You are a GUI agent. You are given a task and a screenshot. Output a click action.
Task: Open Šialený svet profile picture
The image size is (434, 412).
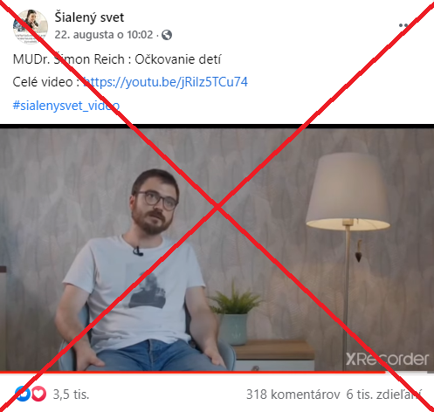[31, 27]
